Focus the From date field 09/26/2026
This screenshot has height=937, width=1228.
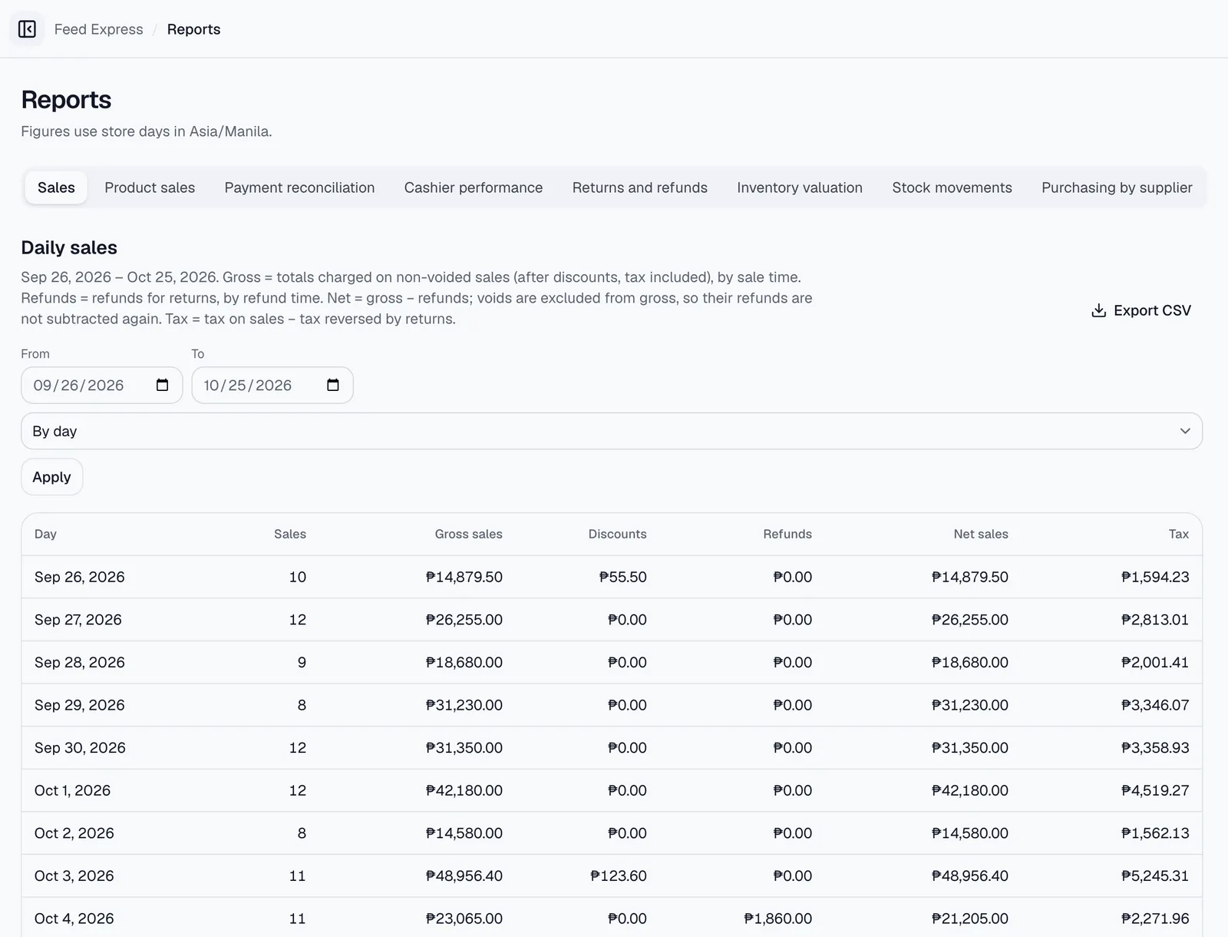coord(101,385)
